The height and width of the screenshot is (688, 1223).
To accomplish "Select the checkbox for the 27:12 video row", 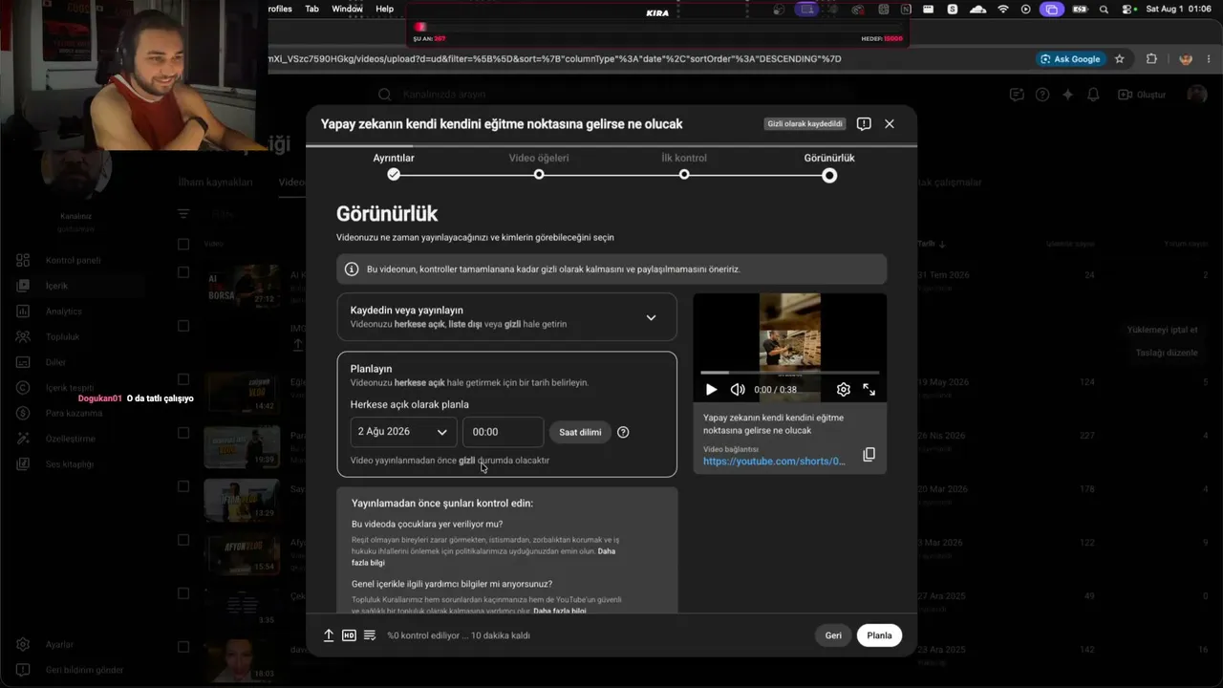I will coord(183,272).
